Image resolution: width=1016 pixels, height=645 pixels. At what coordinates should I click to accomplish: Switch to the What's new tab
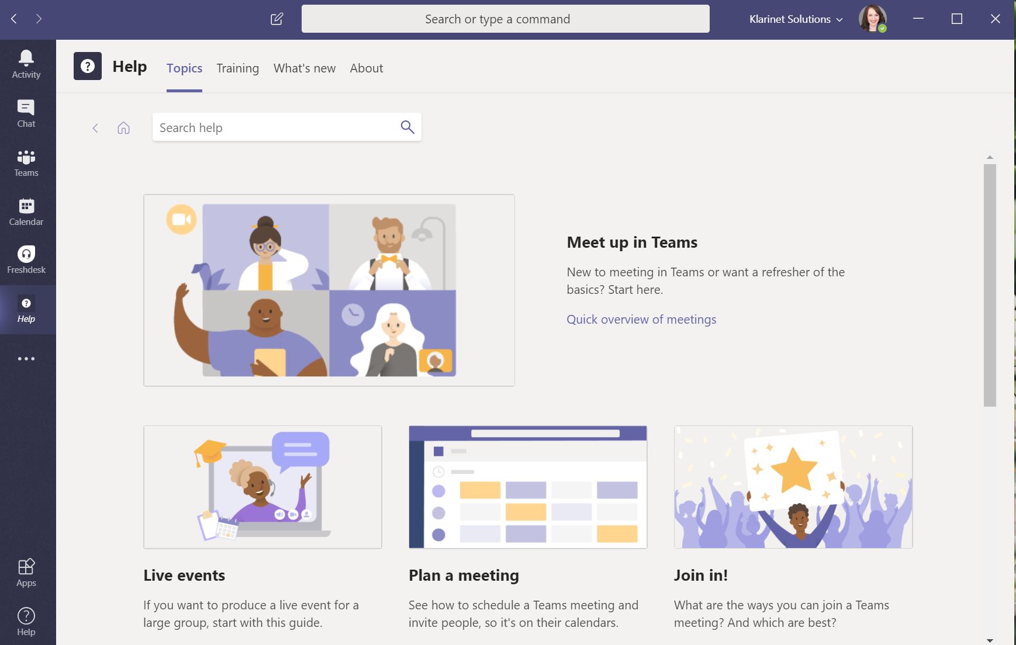click(x=305, y=68)
